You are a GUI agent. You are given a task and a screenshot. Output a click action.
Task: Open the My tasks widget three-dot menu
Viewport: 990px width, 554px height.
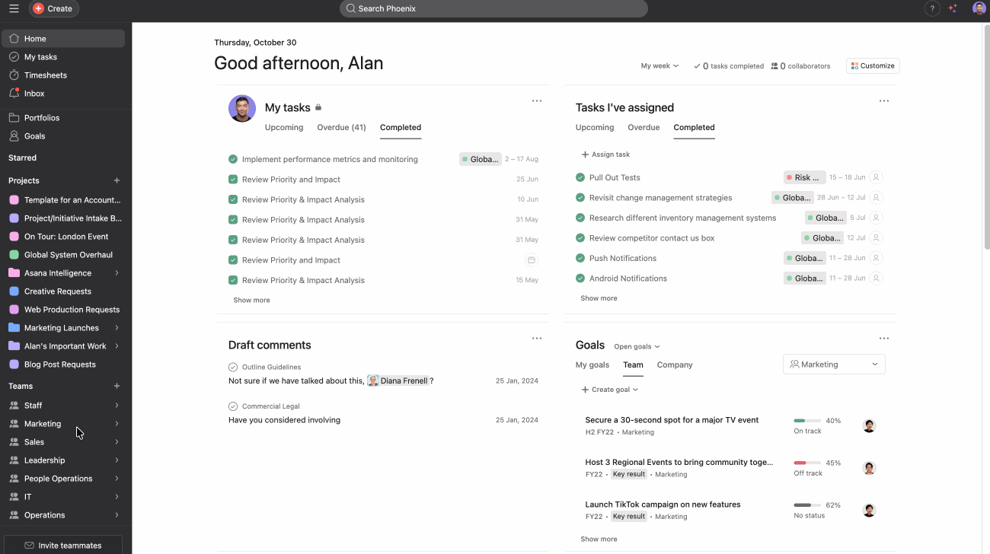click(x=537, y=101)
